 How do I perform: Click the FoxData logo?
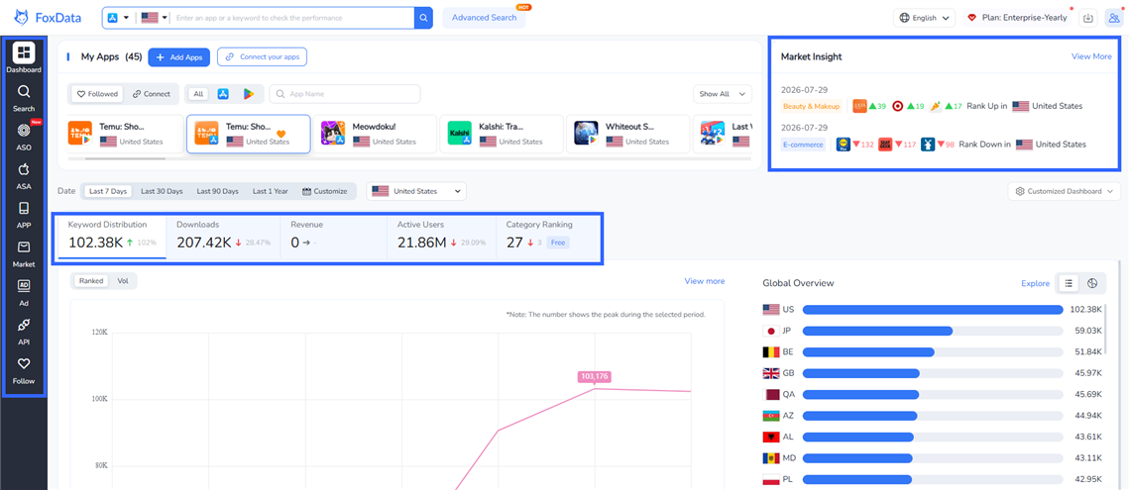(48, 17)
